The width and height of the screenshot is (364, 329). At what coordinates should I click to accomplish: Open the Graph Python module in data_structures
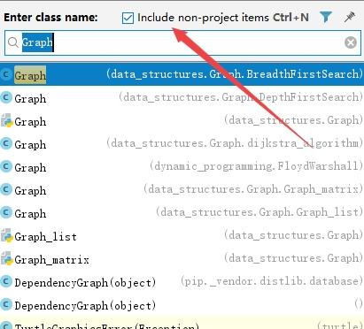point(182,120)
